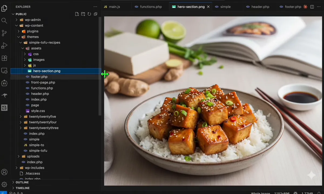This screenshot has width=324, height=194.
Task: Switch to the simple tab
Action: point(225,7)
